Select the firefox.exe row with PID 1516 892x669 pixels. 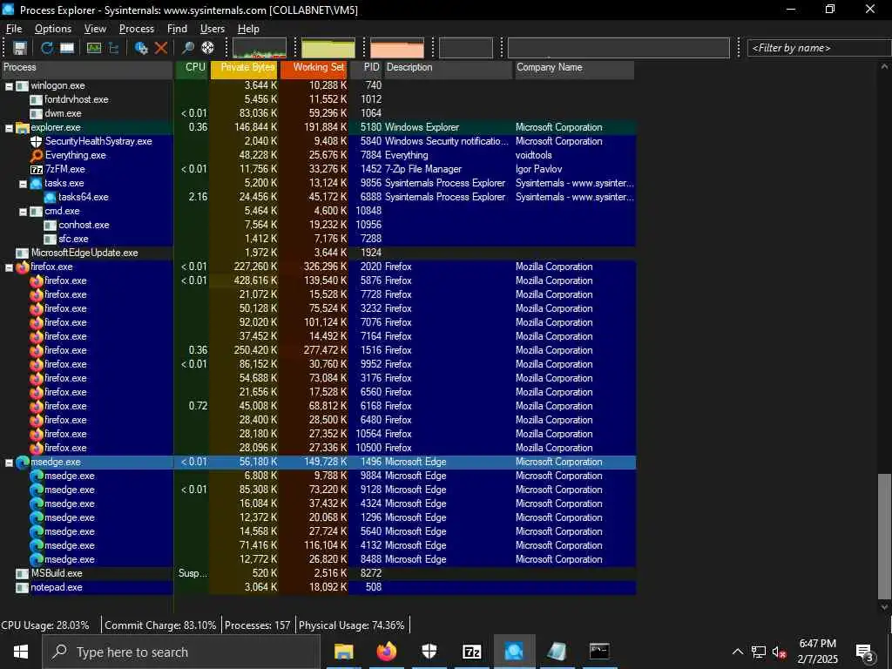[x=318, y=350]
